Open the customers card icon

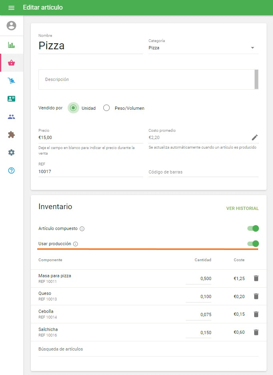[x=11, y=99]
